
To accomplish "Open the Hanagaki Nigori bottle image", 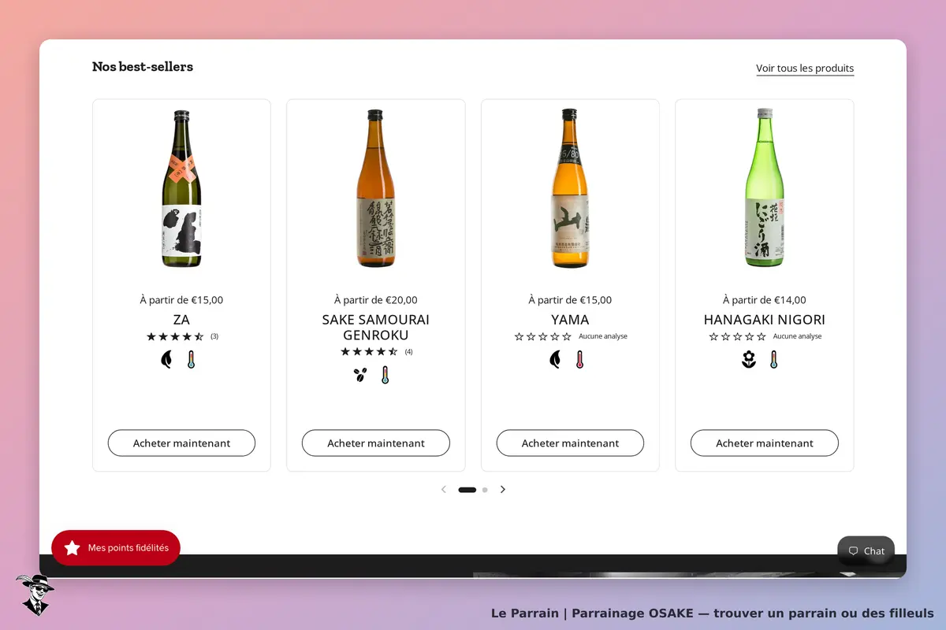I will 765,189.
